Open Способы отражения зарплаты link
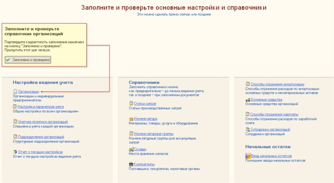 point(274,114)
